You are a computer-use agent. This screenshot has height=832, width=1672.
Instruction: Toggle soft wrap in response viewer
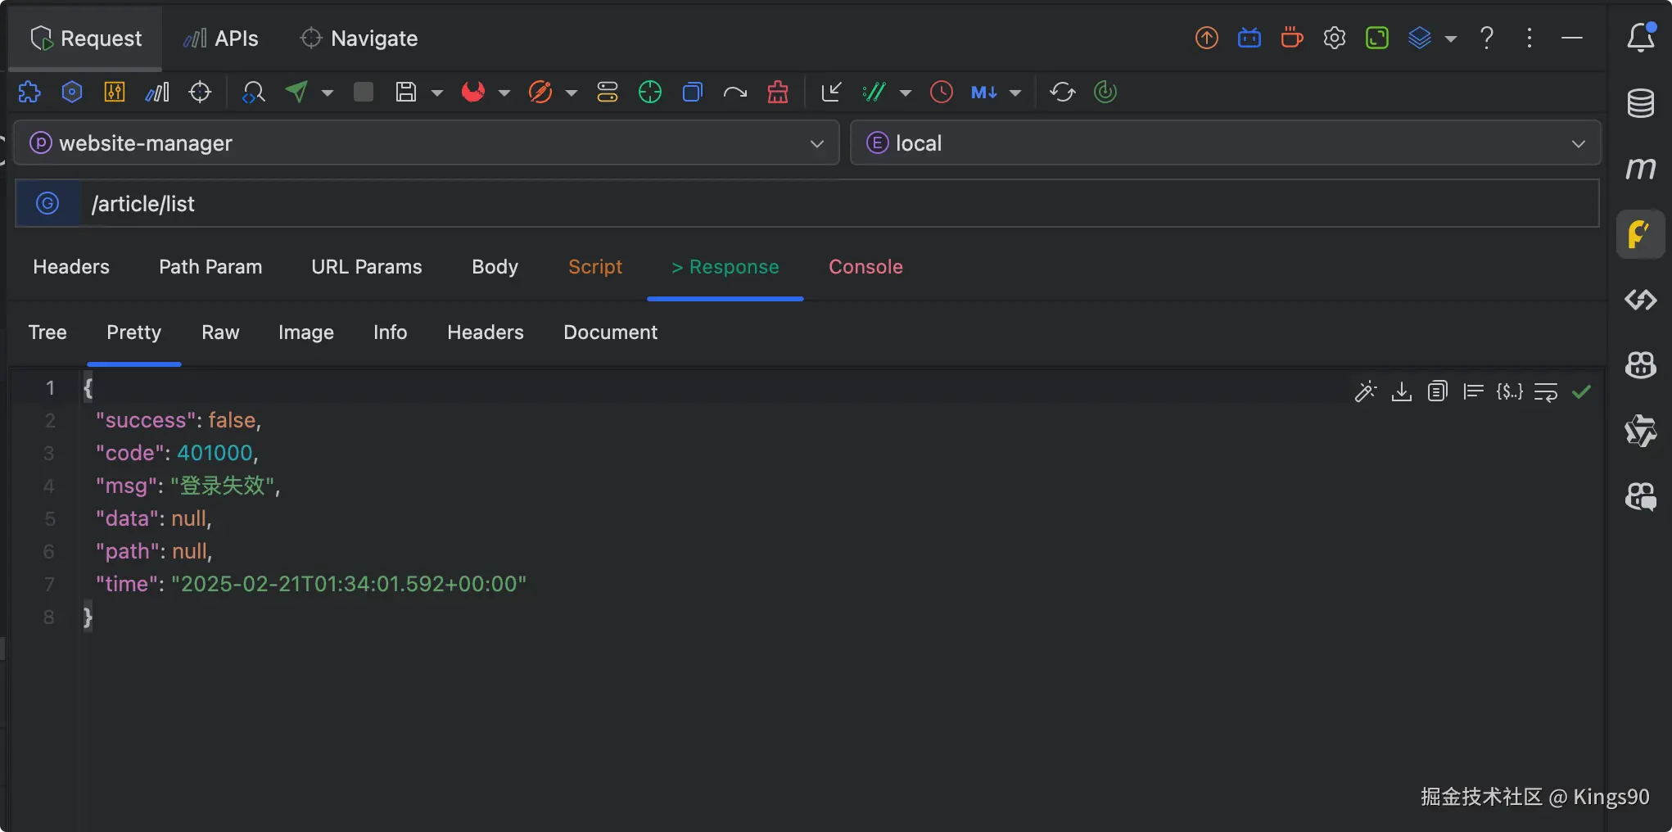click(x=1546, y=391)
